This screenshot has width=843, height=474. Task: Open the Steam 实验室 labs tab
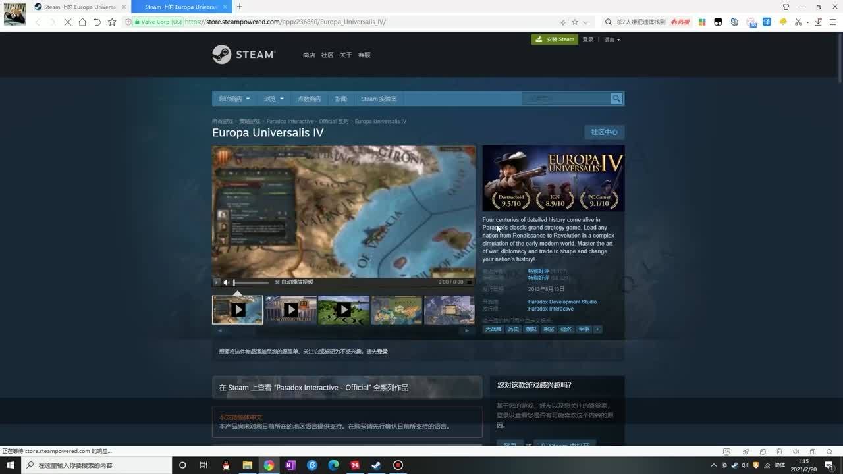379,99
